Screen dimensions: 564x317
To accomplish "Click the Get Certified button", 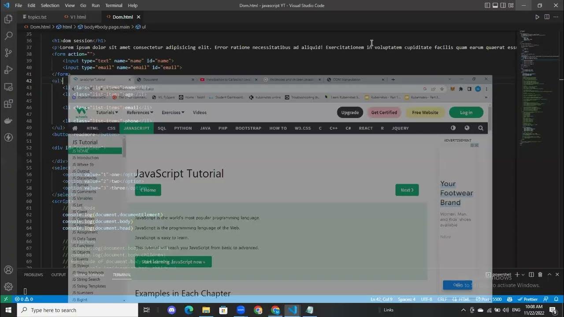I will click(384, 112).
